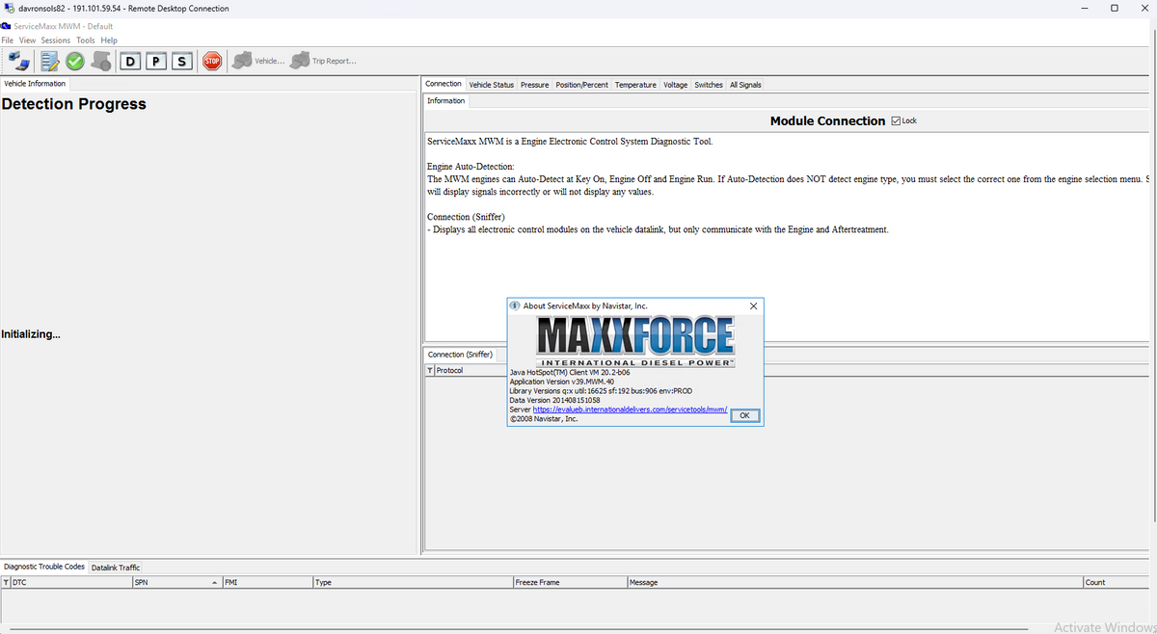Select the Connection (Sniffer) panel header
The image size is (1157, 634).
pyautogui.click(x=459, y=354)
